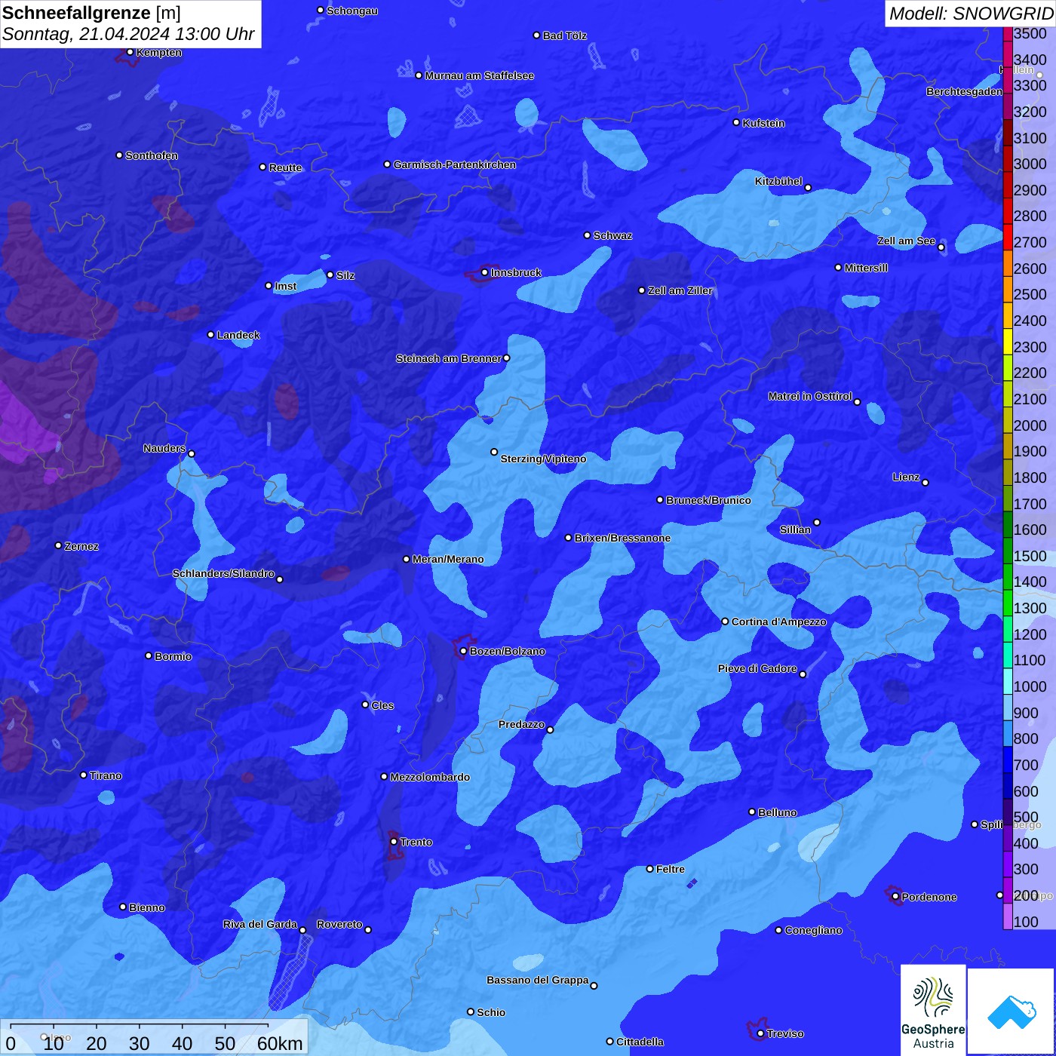This screenshot has width=1056, height=1056.
Task: Click the Reutte town label
Action: coord(285,167)
